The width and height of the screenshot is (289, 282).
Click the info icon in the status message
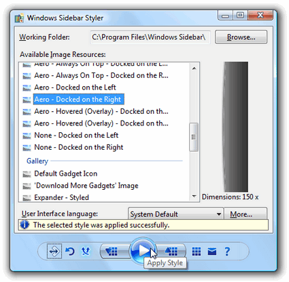pyautogui.click(x=24, y=224)
